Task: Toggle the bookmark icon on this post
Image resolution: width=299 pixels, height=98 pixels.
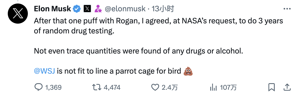Action: (271, 87)
